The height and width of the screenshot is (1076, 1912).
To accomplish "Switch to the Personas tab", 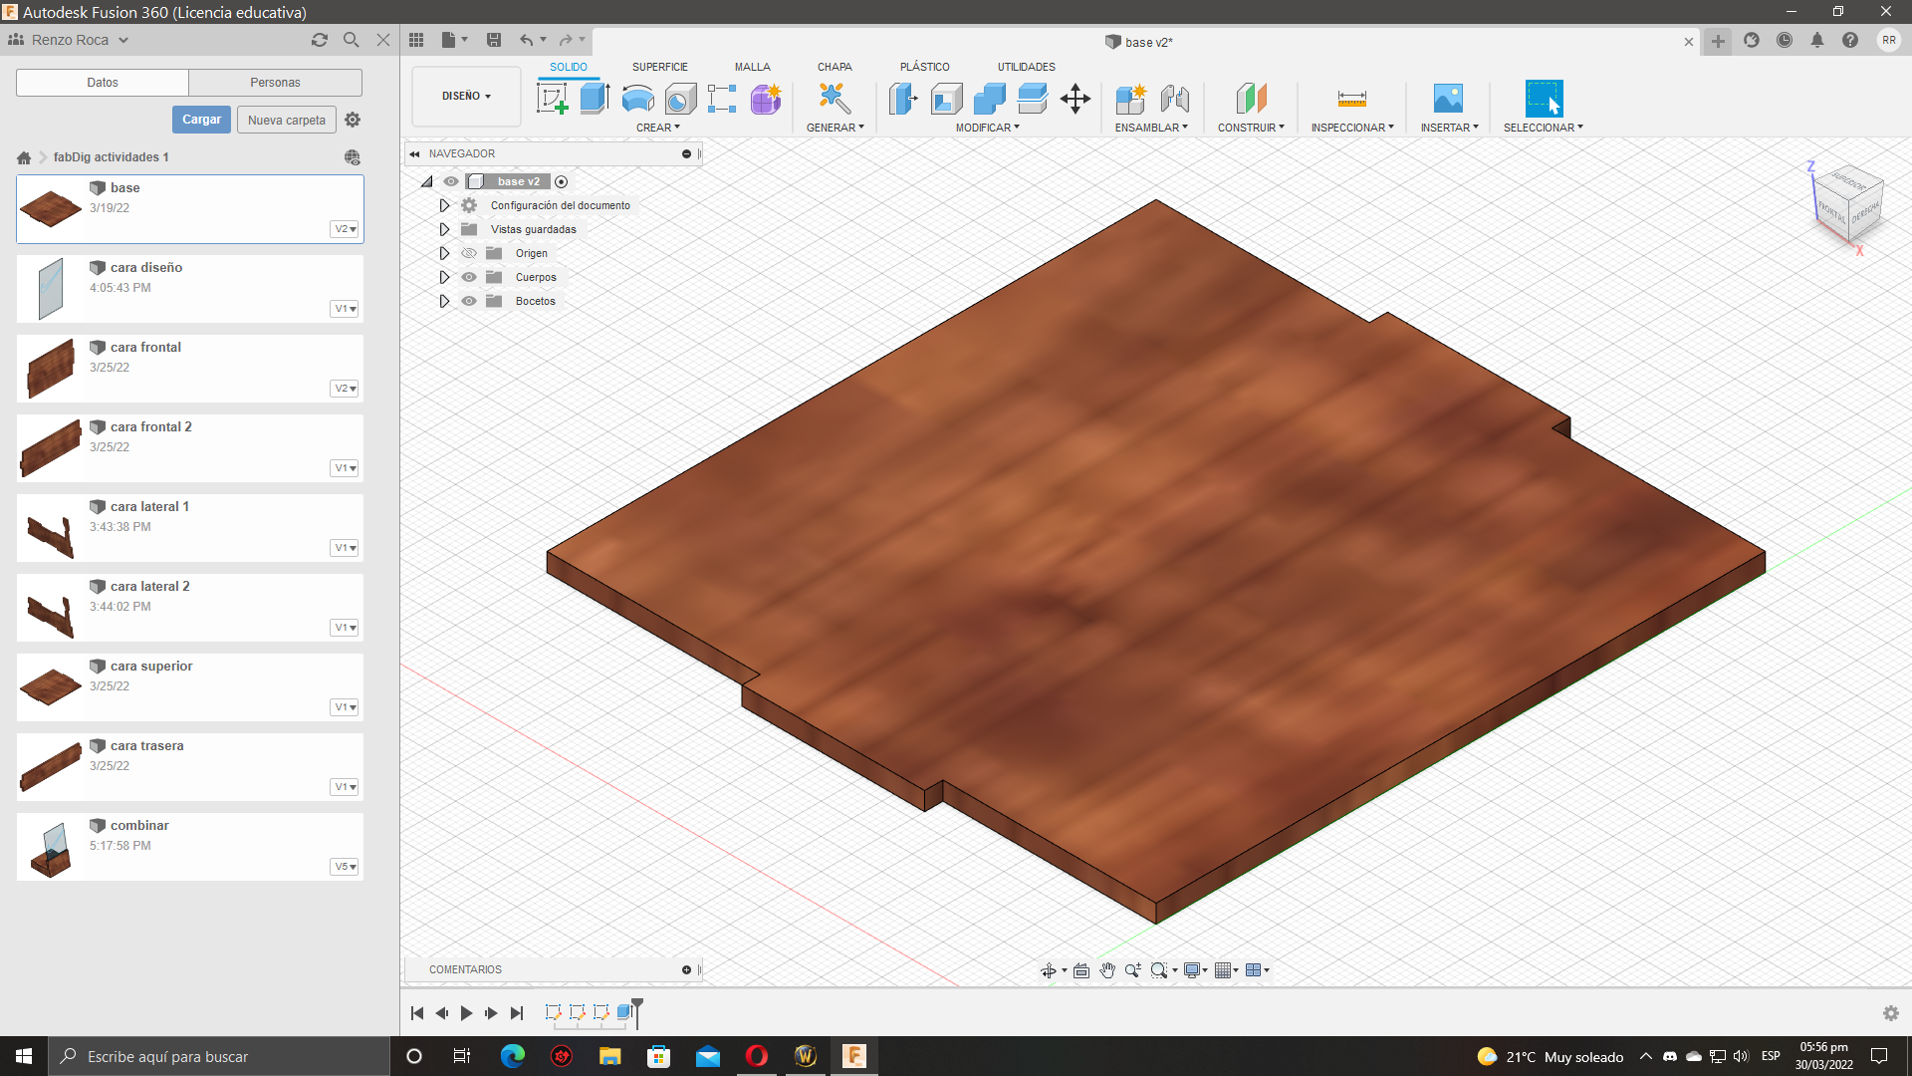I will click(x=275, y=83).
